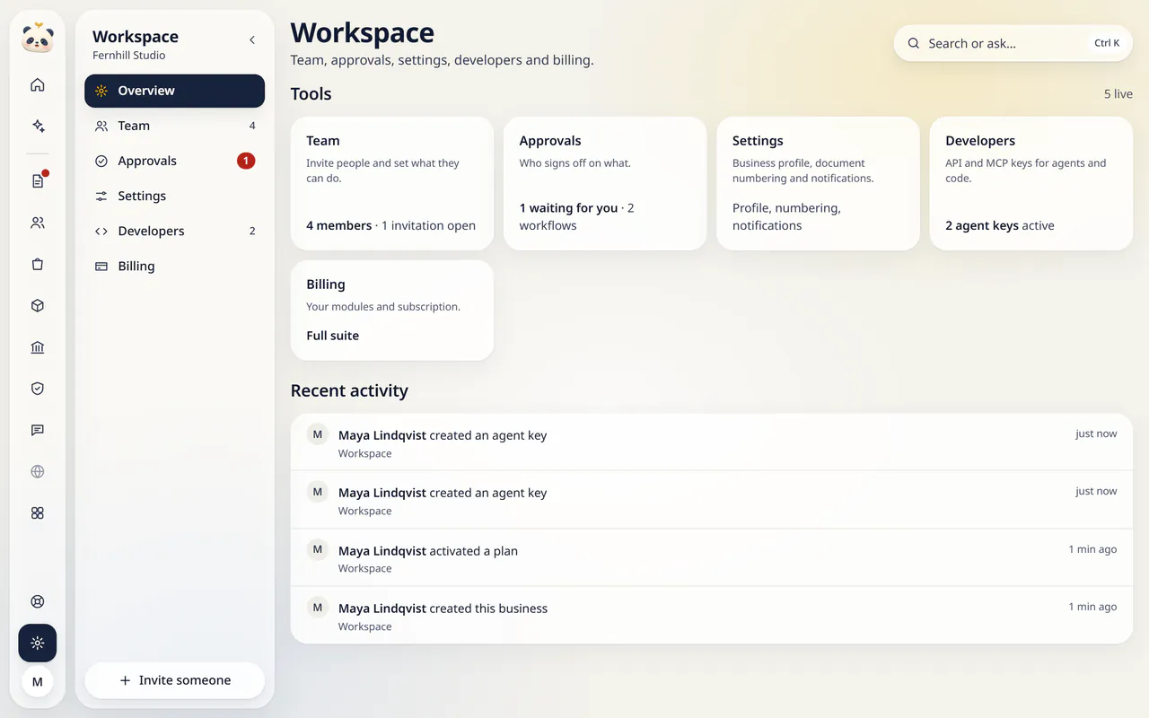Click 'Fernhill Studio' under Workspace
Viewport: 1149px width, 718px height.
[x=129, y=56]
